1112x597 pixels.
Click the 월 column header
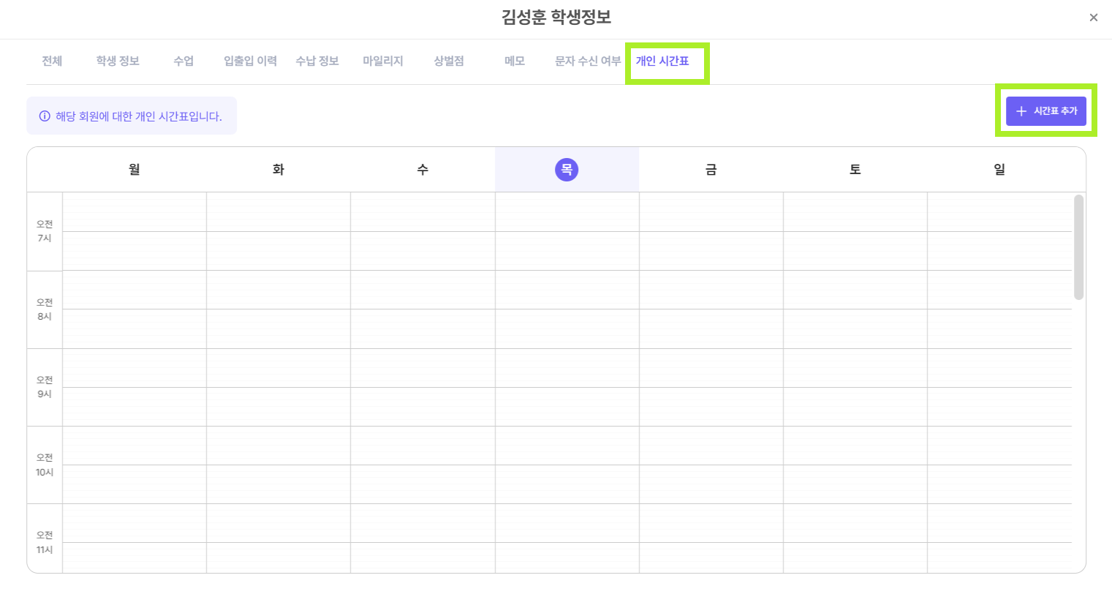[135, 170]
